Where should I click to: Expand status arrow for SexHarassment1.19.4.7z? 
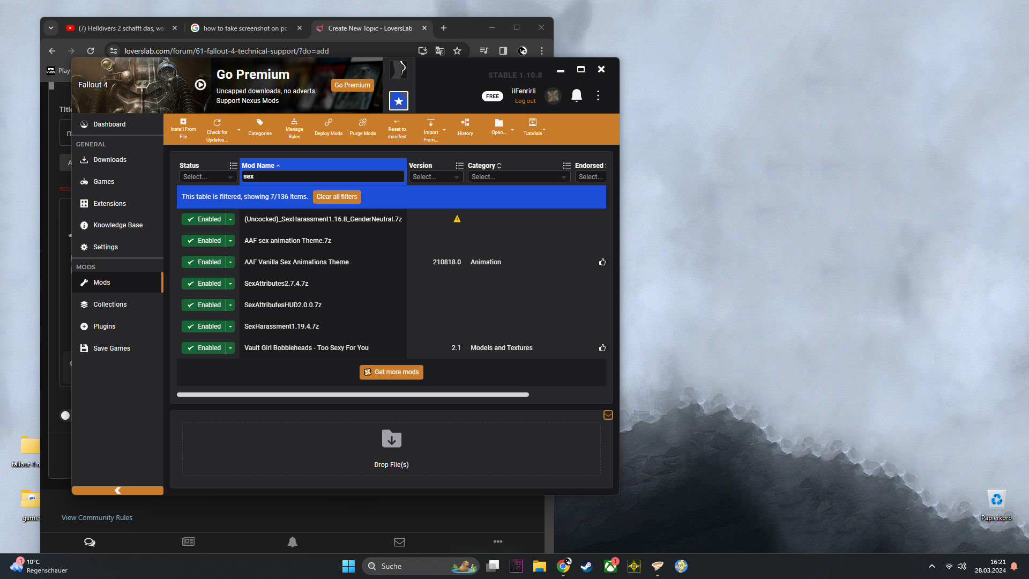(230, 326)
